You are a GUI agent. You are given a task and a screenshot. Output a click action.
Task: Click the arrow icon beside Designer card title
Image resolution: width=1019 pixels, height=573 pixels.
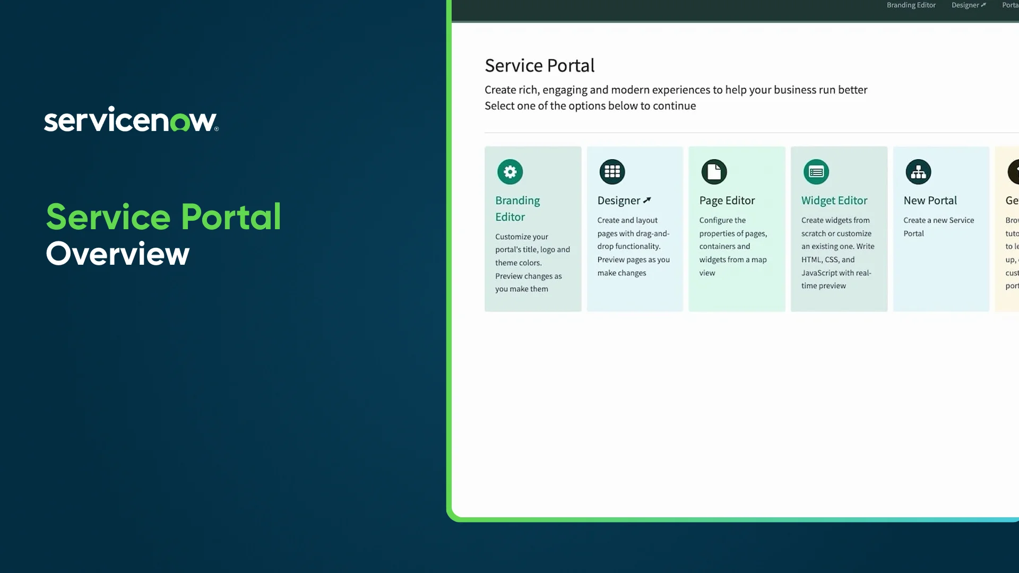click(x=647, y=201)
